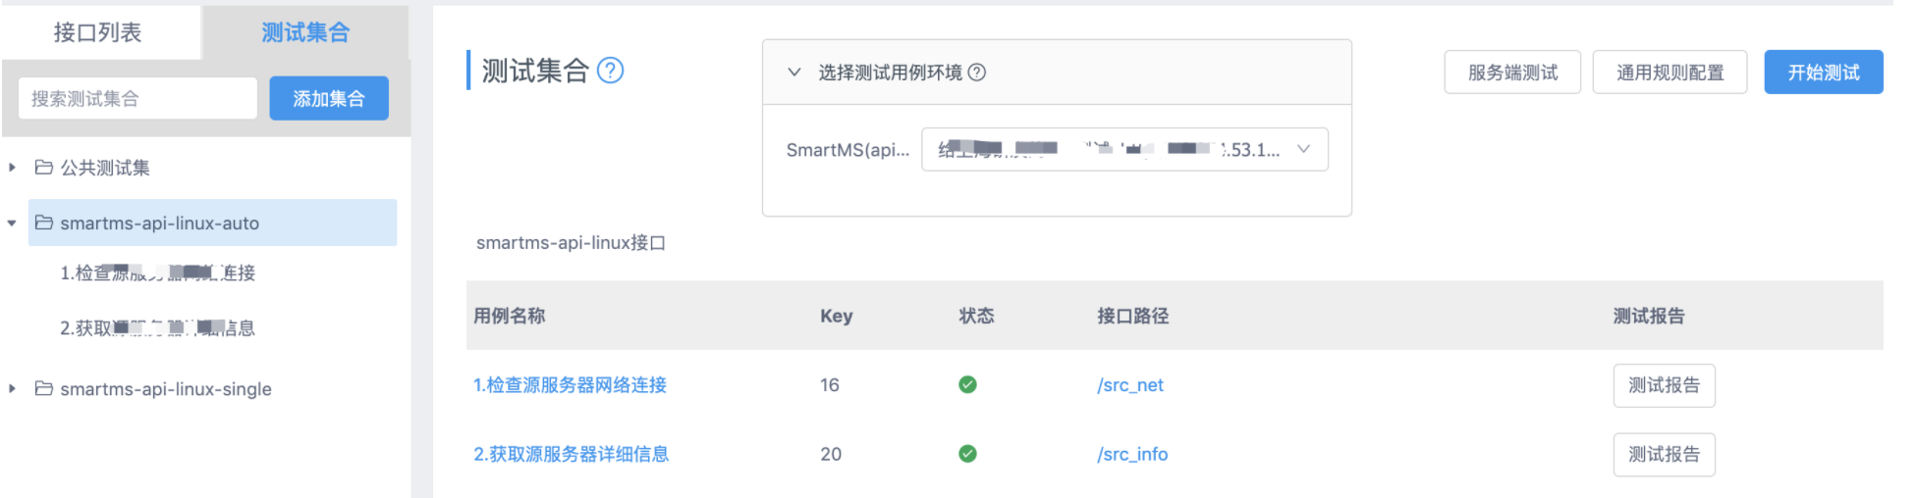Click the green status icon for /src_net
The height and width of the screenshot is (498, 1915).
967,384
